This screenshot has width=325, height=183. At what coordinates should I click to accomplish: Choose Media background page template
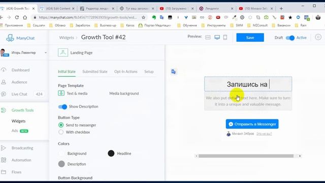[124, 94]
